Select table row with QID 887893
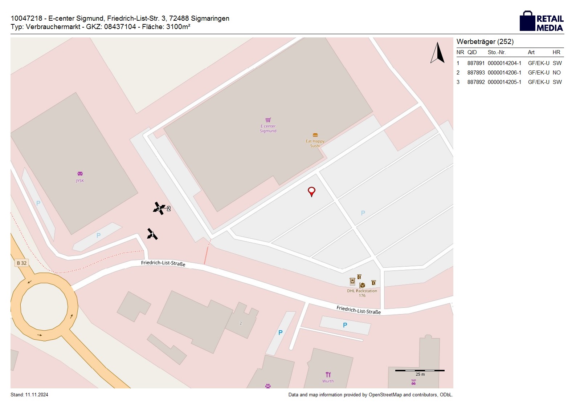The width and height of the screenshot is (576, 408). coord(510,73)
